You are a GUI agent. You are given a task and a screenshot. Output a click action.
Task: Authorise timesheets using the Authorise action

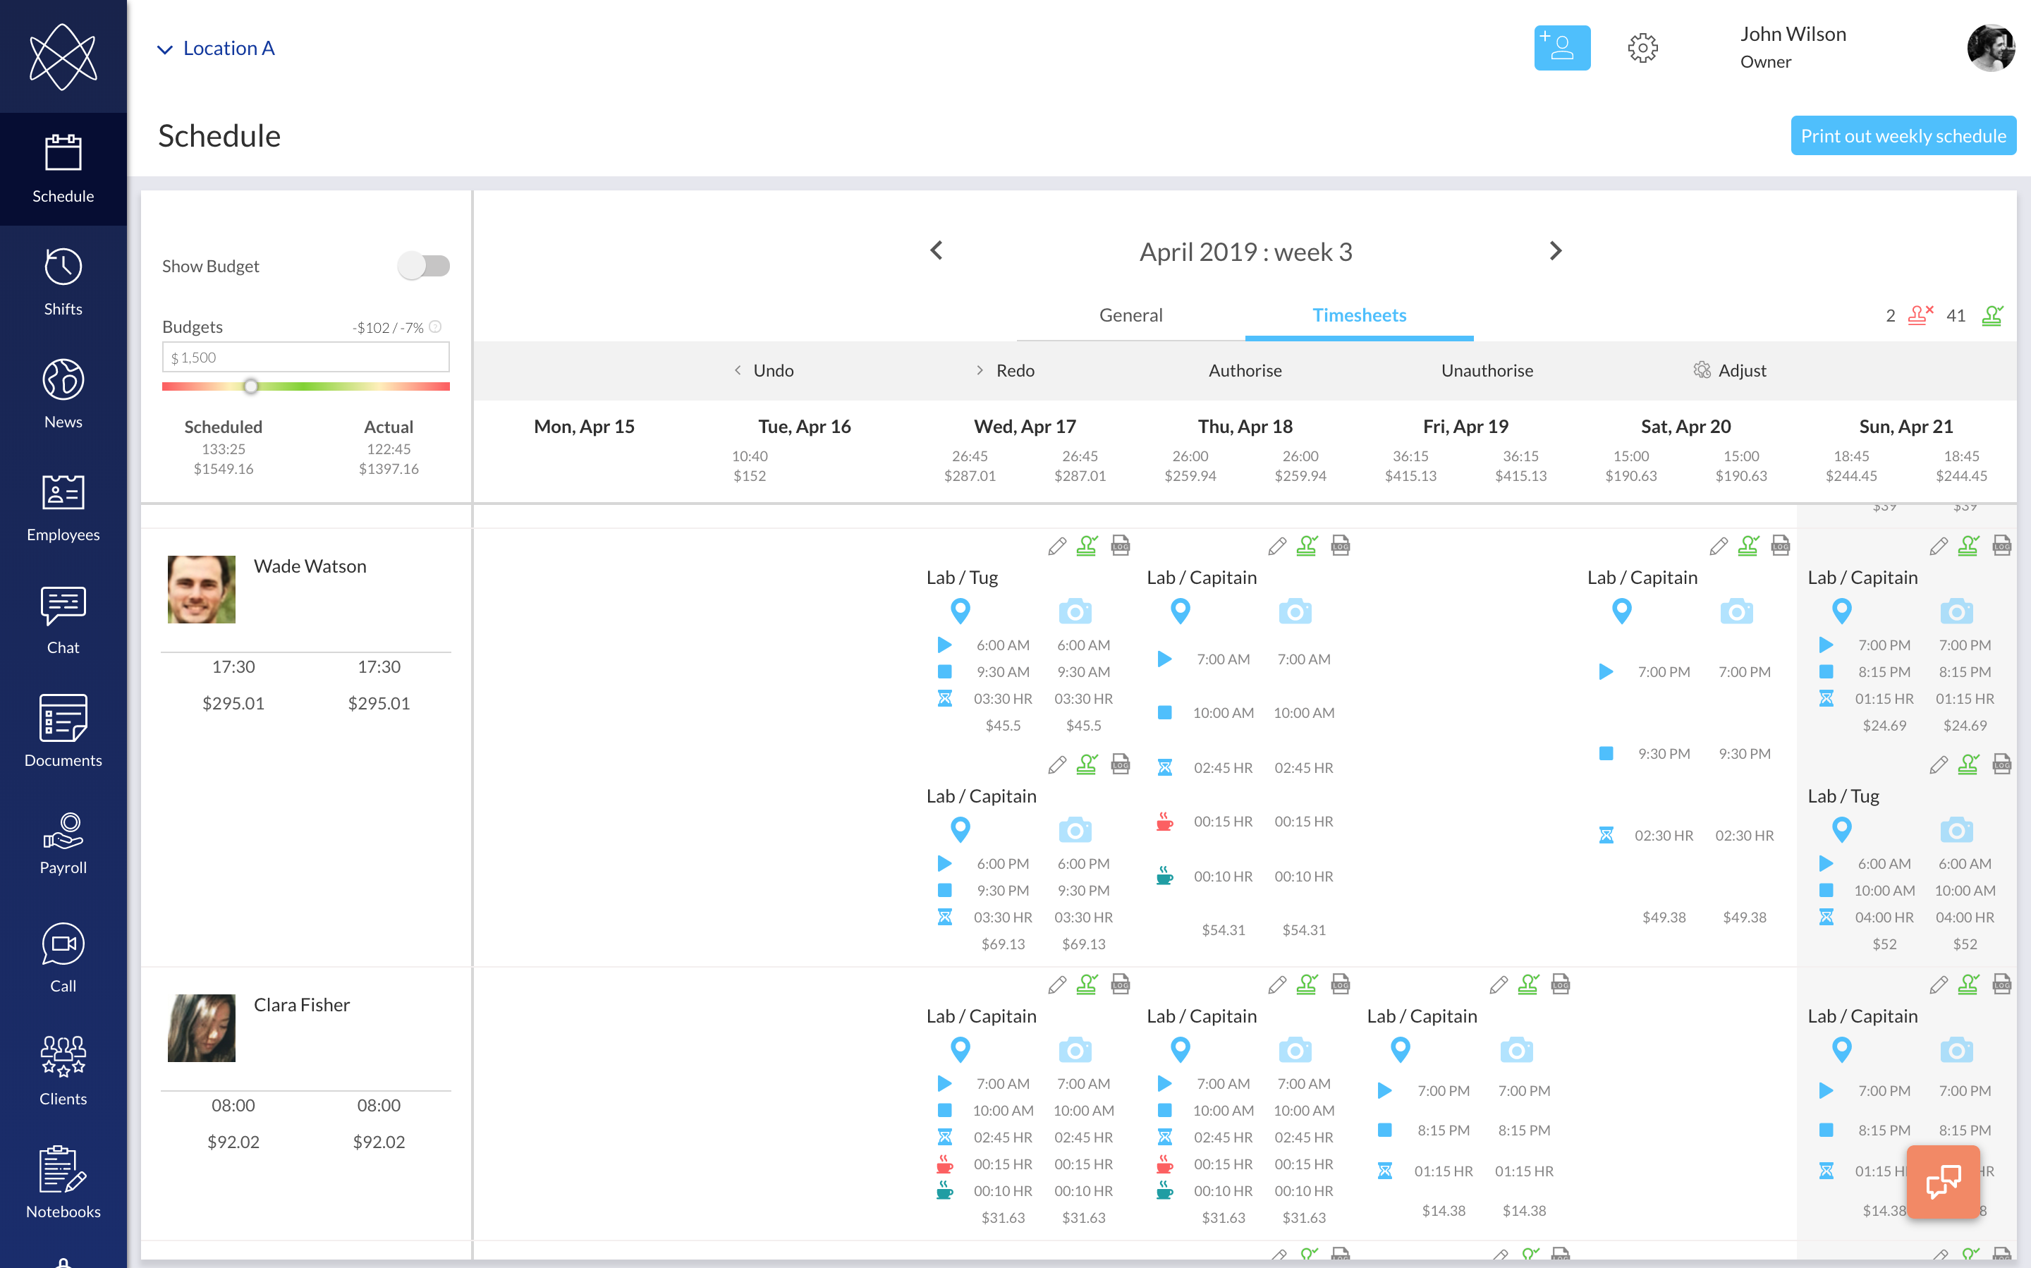1245,370
